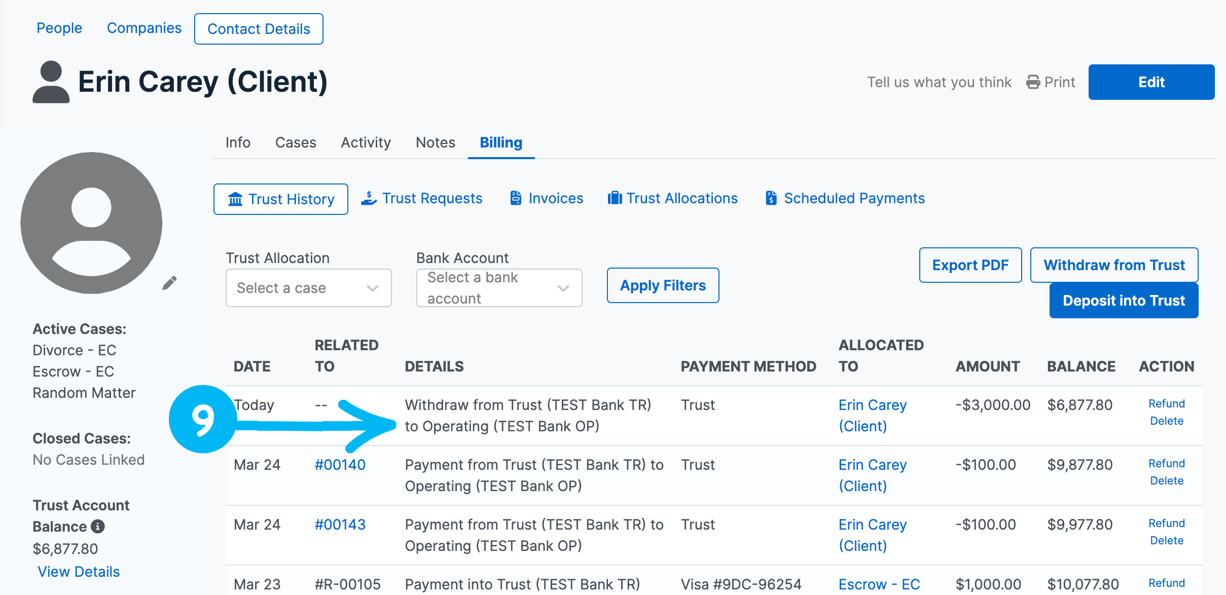Viewport: 1226px width, 595px height.
Task: Go to the Companies section
Action: point(144,28)
